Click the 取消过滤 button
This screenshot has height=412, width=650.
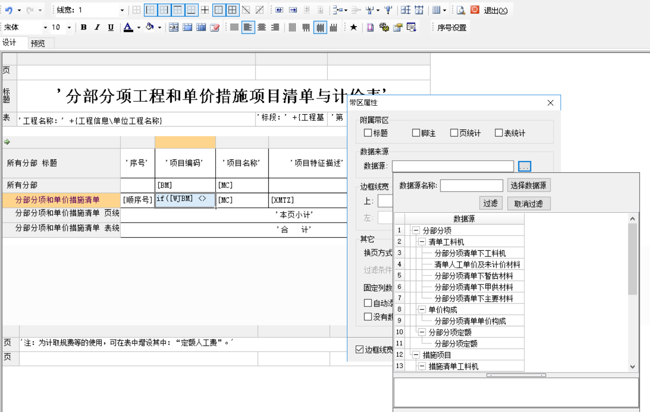coord(529,204)
